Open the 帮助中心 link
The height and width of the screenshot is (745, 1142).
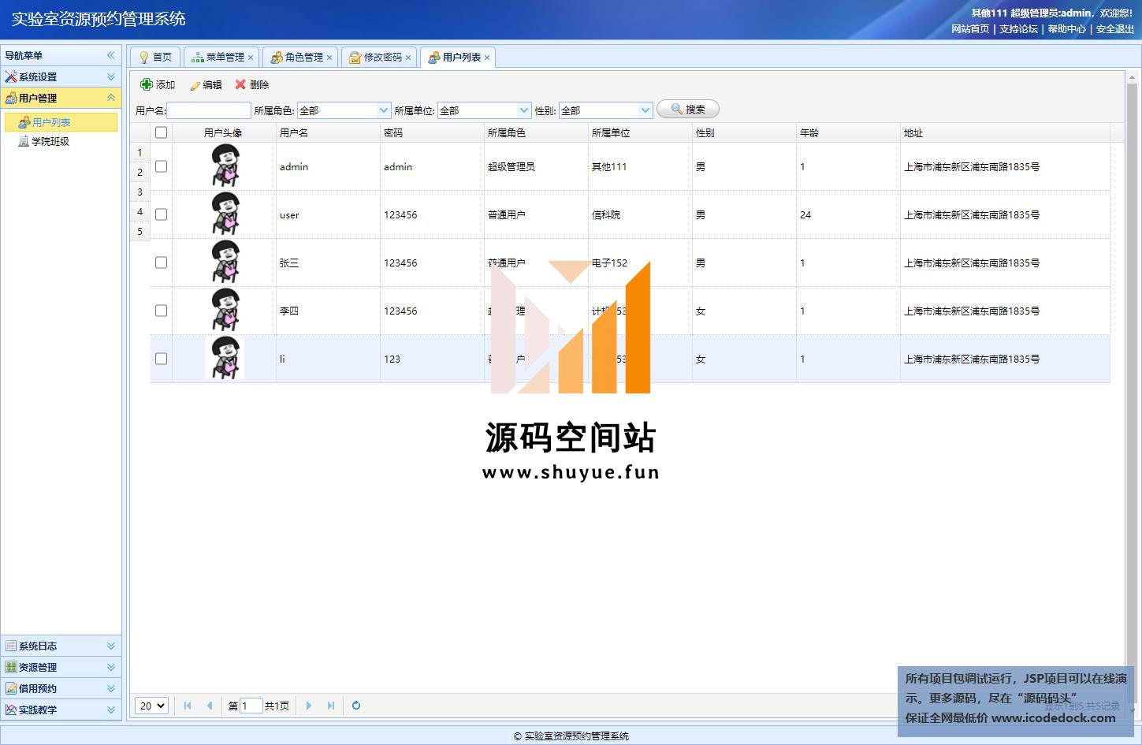pyautogui.click(x=1066, y=29)
